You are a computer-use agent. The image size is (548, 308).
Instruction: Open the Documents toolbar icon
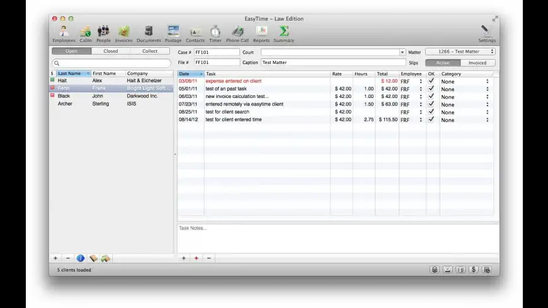149,33
